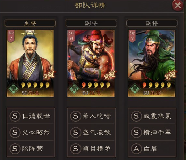Click the 御 6 cost flag on 张飞
The height and width of the screenshot is (160, 186).
coord(71,36)
